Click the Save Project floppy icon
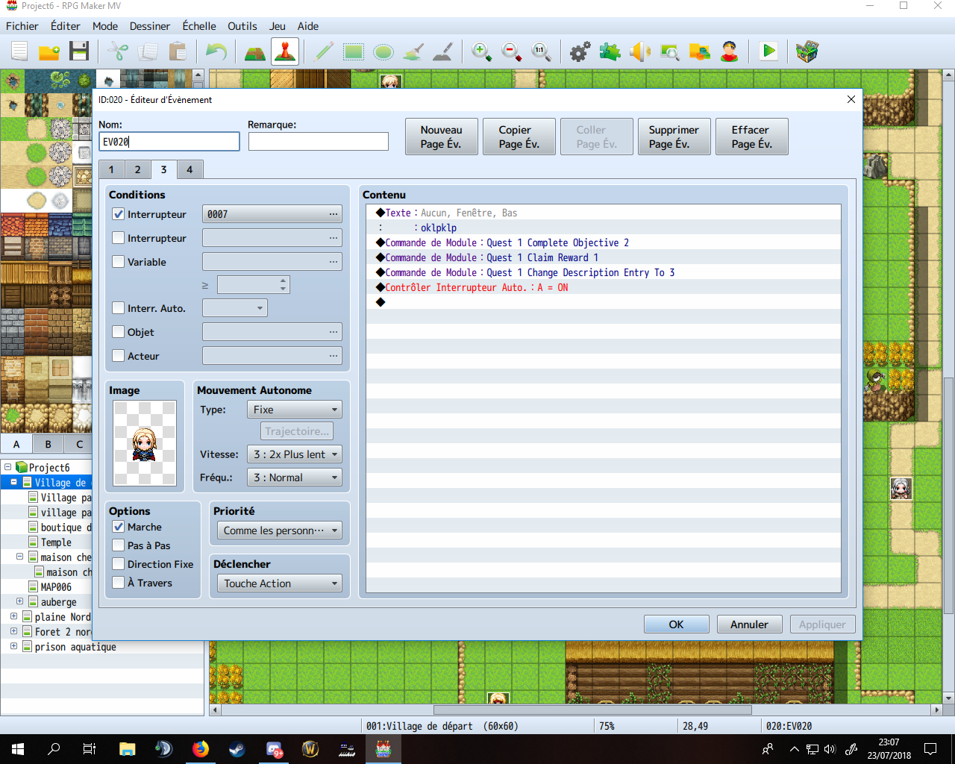Viewport: 955px width, 764px height. pyautogui.click(x=79, y=51)
